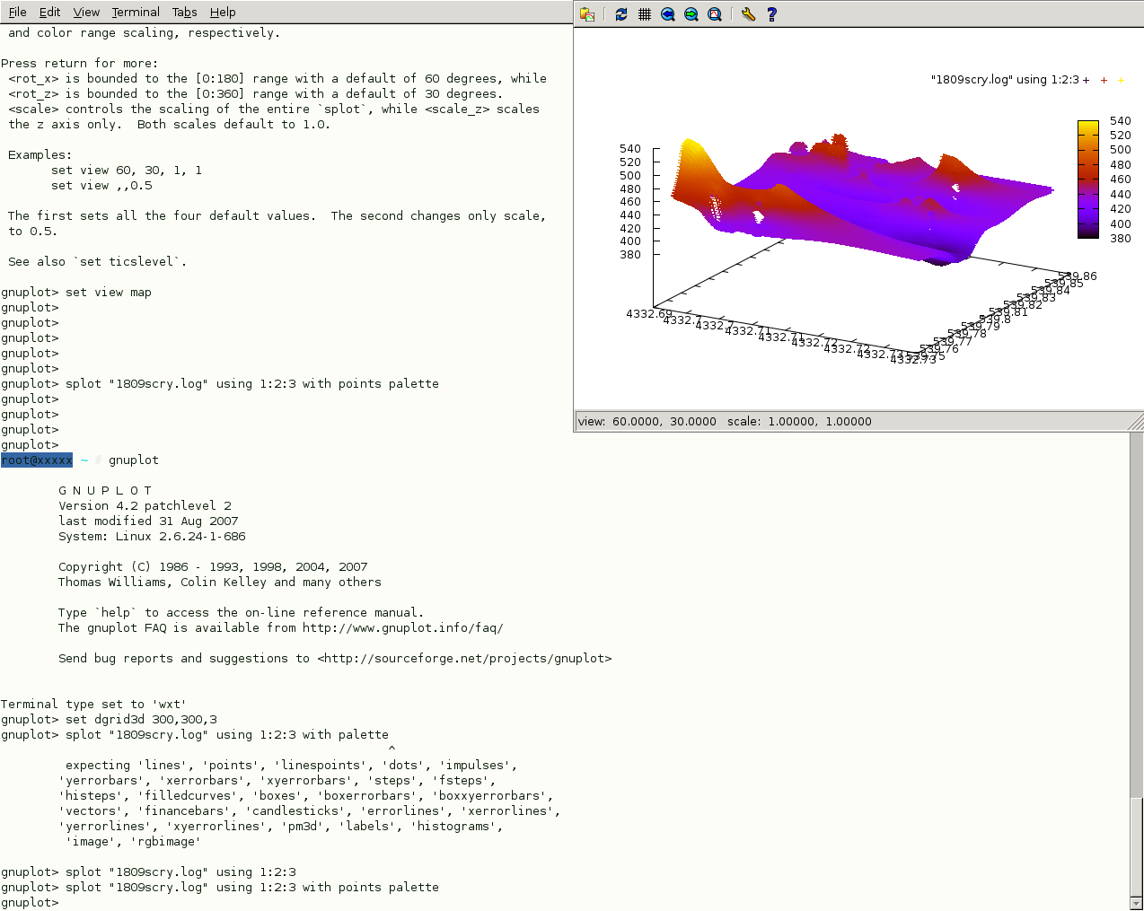Image resolution: width=1144 pixels, height=911 pixels.
Task: Apply the next zoom settings
Action: (x=691, y=14)
